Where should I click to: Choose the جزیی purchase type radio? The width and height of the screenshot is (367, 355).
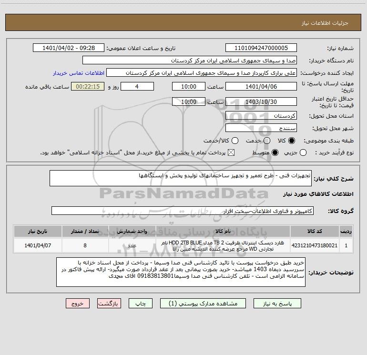pos(303,153)
